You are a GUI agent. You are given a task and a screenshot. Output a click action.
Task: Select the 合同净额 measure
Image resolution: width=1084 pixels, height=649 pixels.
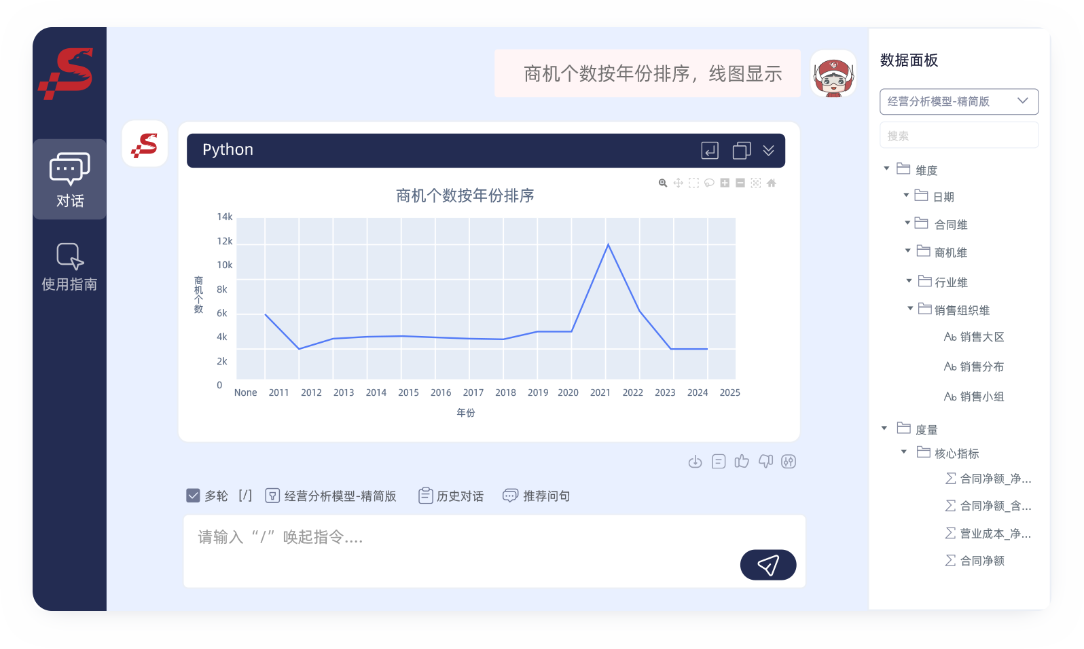[981, 561]
